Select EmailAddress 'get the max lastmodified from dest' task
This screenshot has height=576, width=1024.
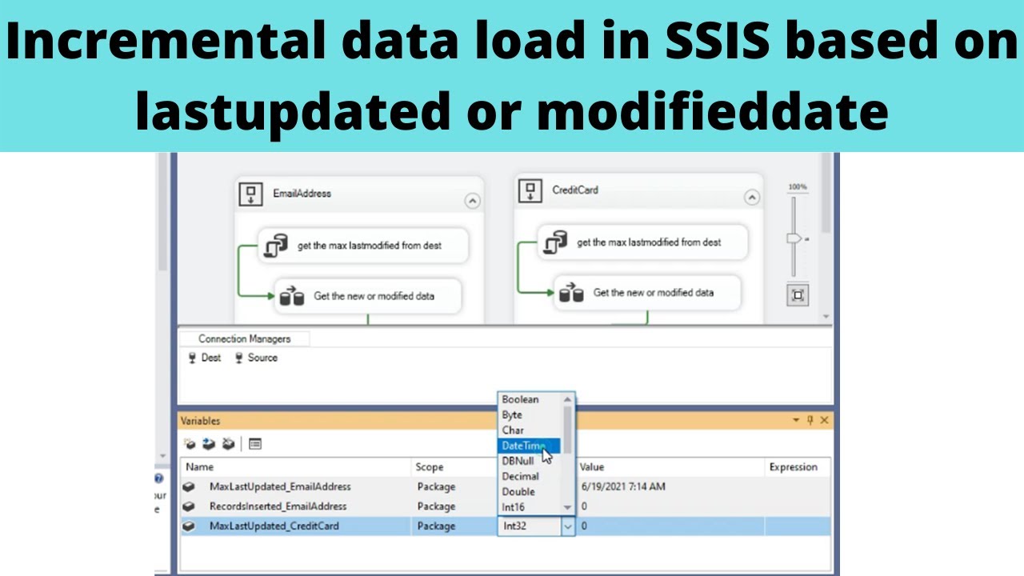point(363,246)
